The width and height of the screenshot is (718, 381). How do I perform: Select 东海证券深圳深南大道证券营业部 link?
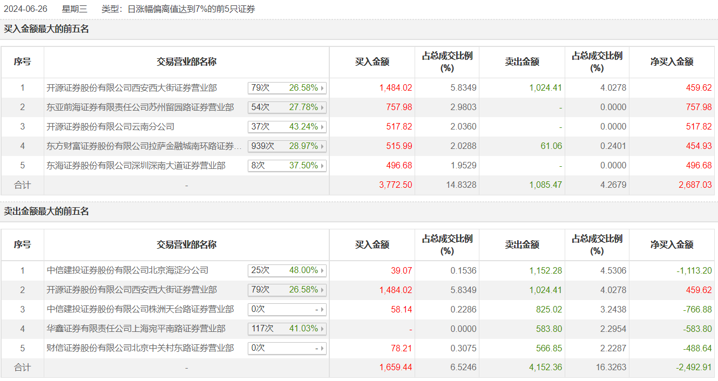(x=136, y=166)
